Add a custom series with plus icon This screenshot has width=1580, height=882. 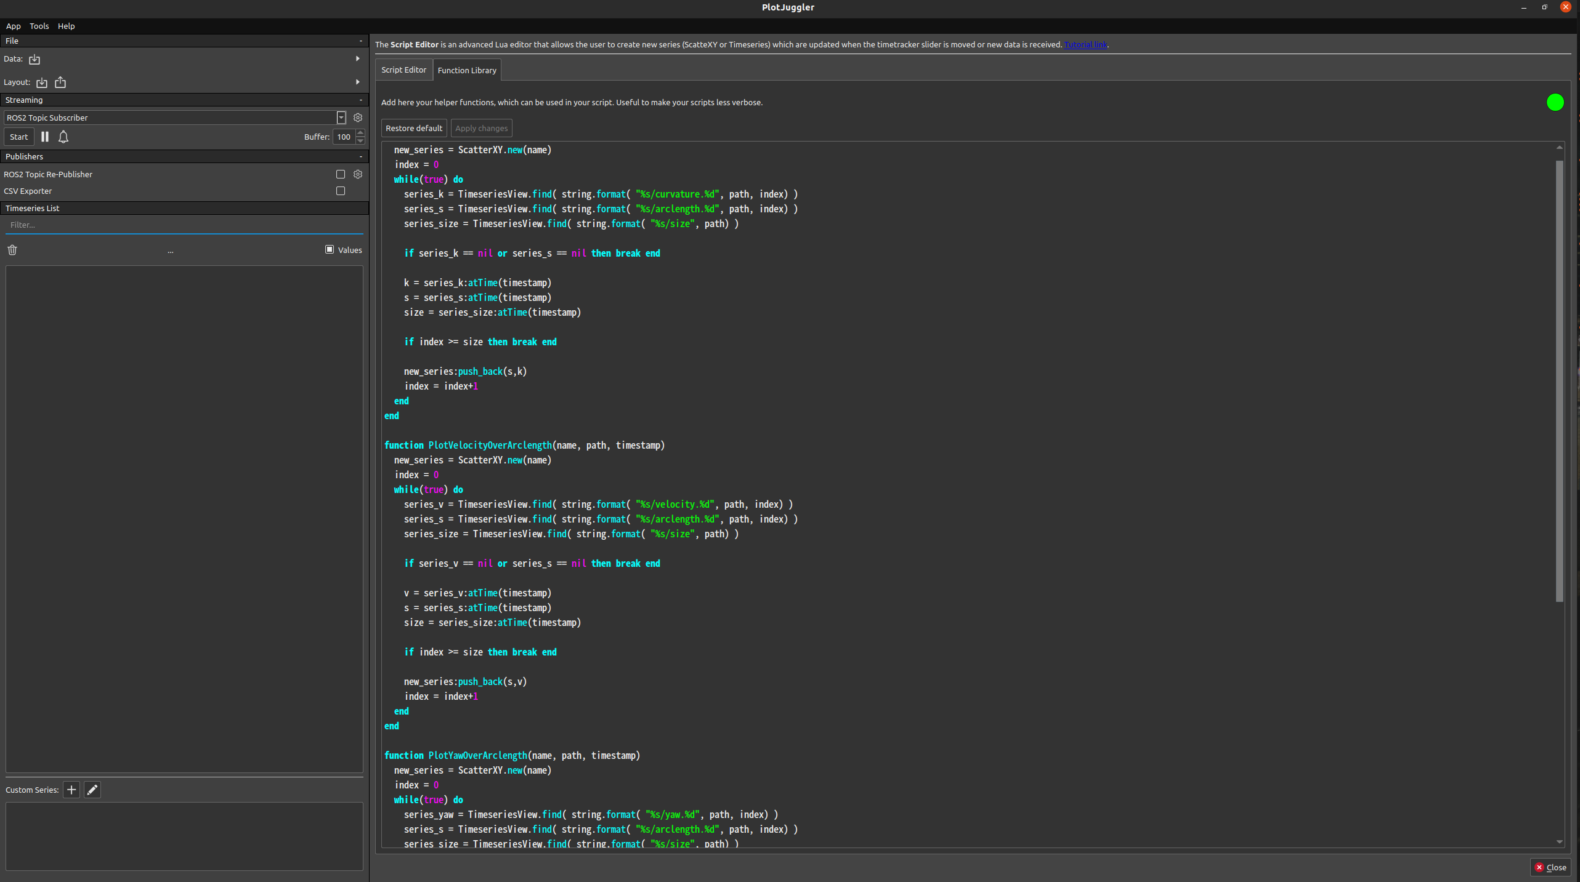coord(71,790)
